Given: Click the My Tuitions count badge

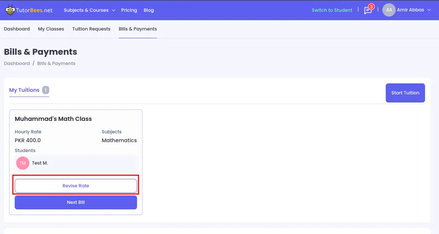Looking at the screenshot, I should (x=46, y=90).
